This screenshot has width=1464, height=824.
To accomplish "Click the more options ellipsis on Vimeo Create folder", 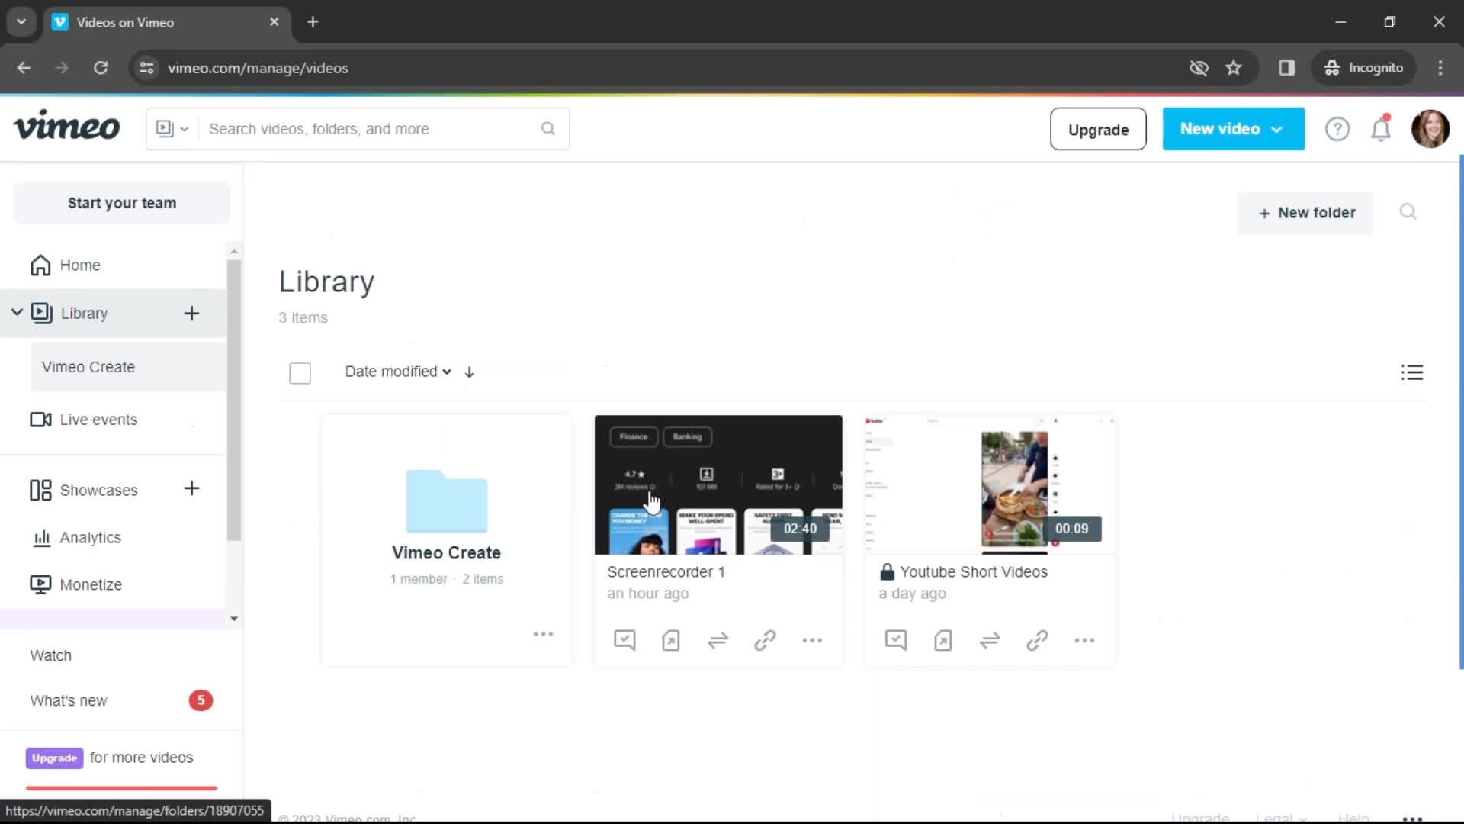I will coord(544,634).
